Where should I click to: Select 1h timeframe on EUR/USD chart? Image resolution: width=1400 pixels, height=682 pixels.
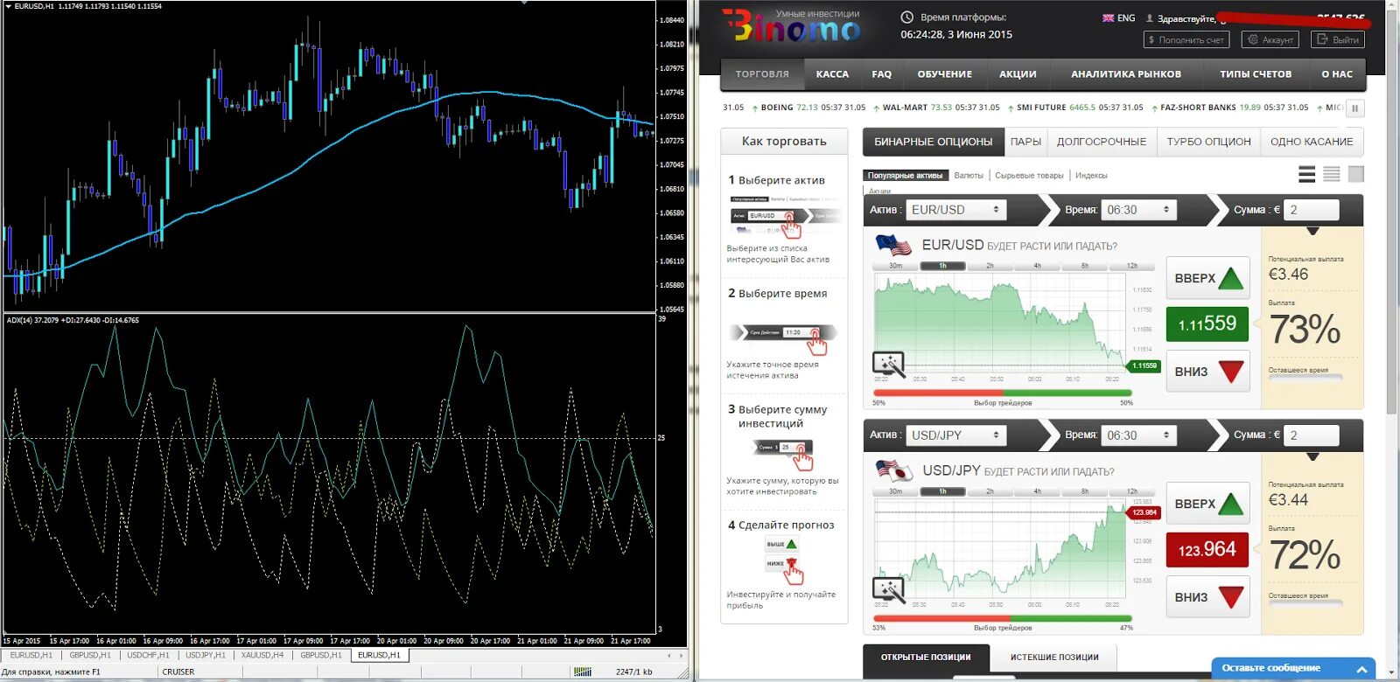coord(942,266)
